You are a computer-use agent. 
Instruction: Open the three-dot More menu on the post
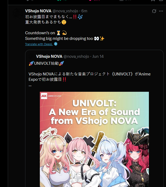[161, 11]
